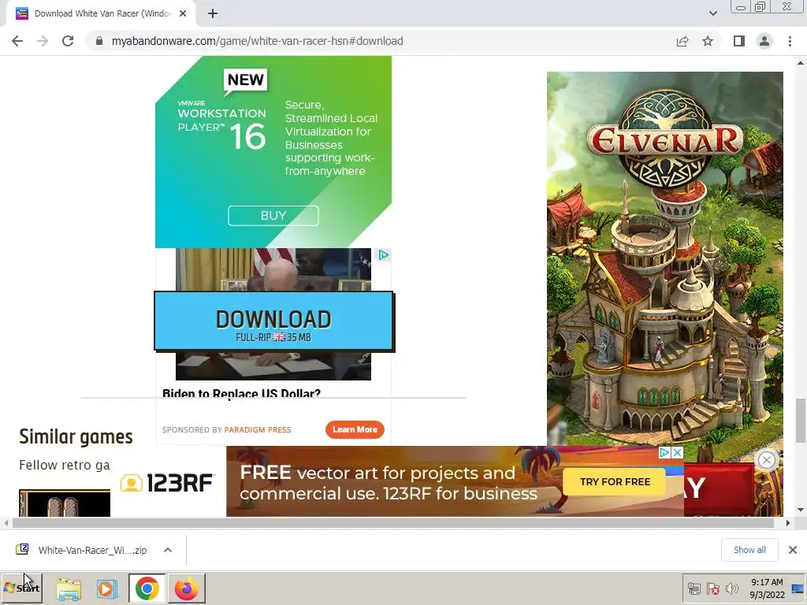Open the volume tray icon

click(731, 588)
